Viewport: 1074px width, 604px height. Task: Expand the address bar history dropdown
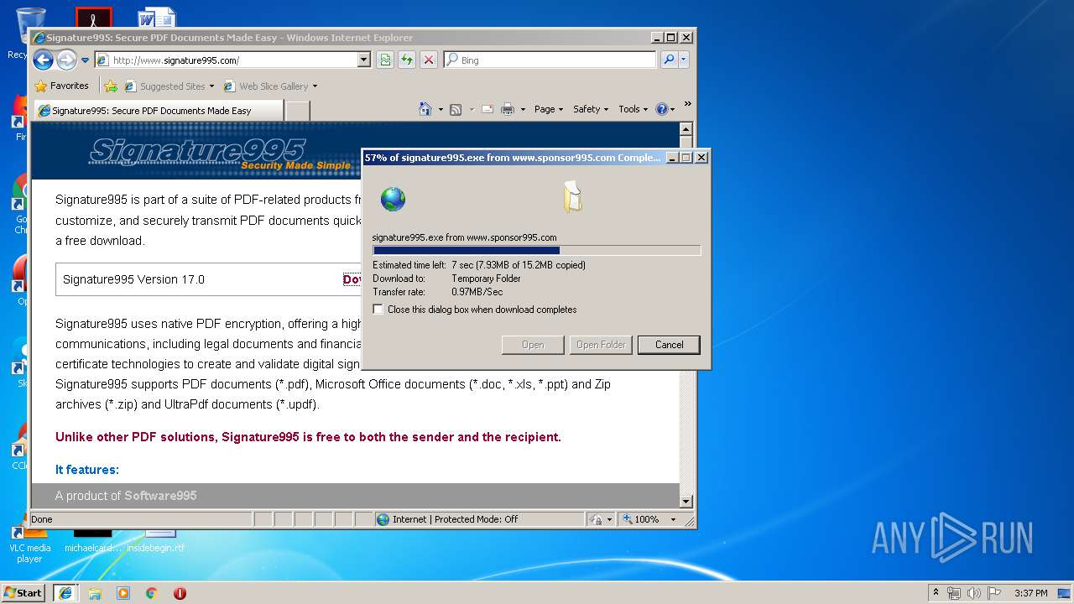click(364, 60)
